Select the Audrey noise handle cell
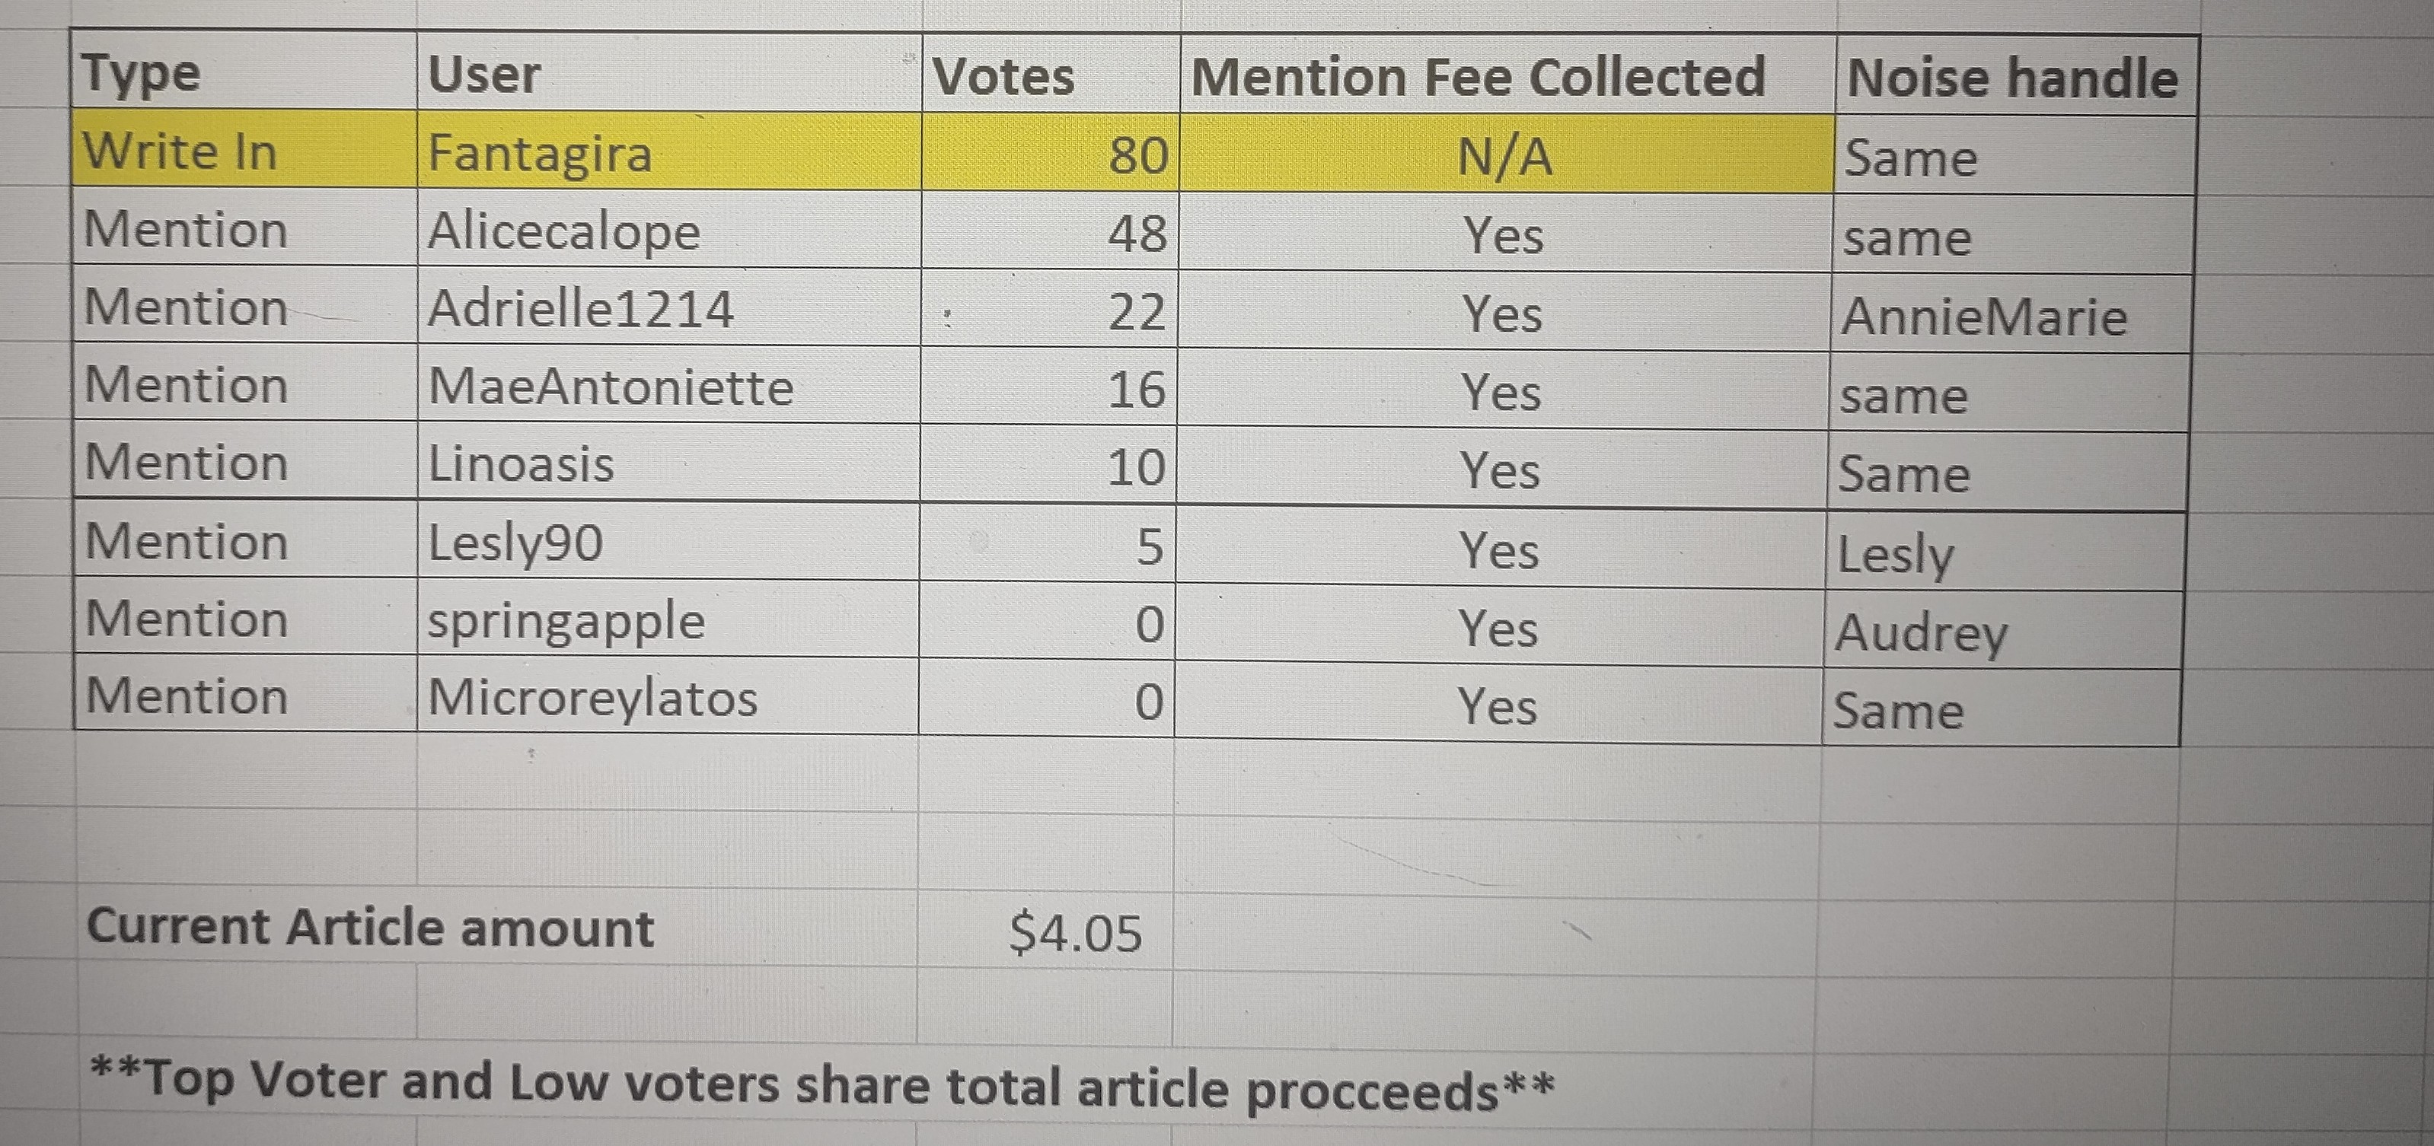The image size is (2434, 1146). click(x=2004, y=631)
